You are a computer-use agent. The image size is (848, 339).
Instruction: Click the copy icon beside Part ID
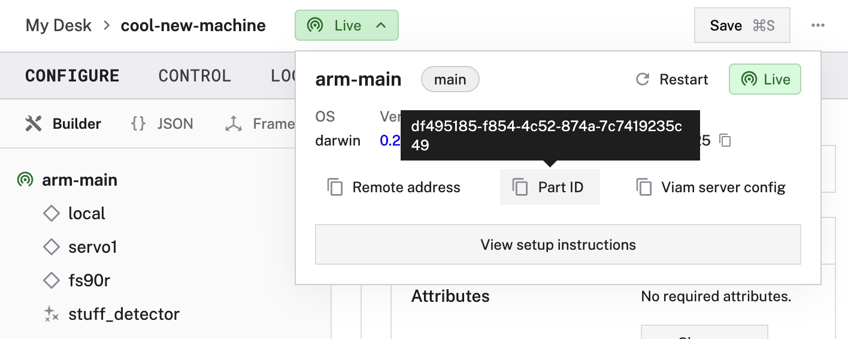(519, 187)
